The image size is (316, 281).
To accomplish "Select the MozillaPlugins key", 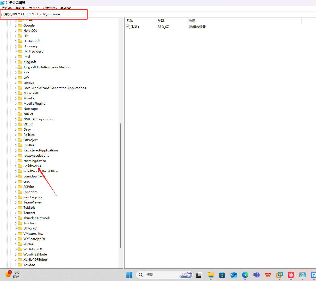I will 34,103.
